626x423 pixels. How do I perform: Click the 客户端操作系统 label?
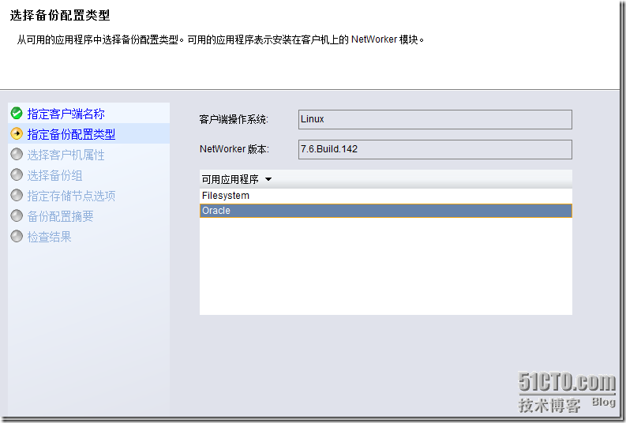[x=234, y=119]
